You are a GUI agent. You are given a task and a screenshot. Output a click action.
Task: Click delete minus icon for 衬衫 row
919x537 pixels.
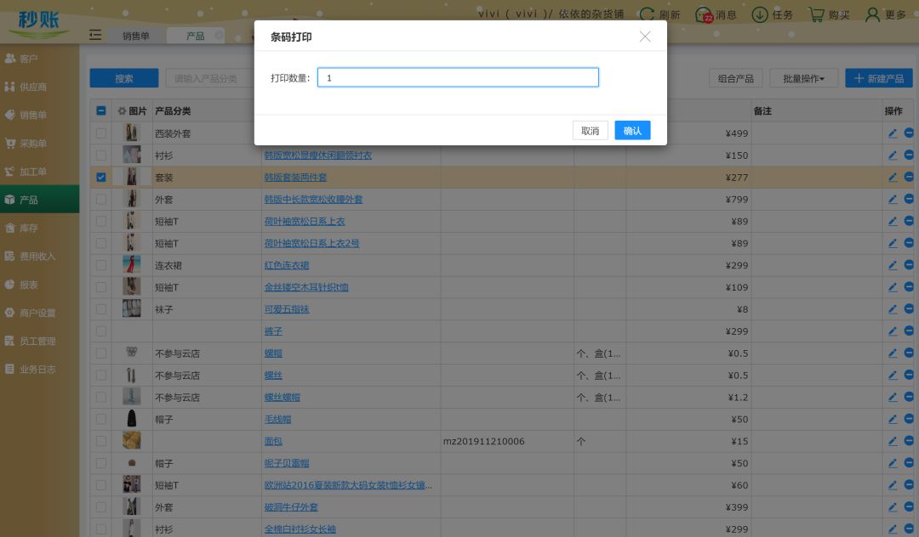pos(909,155)
